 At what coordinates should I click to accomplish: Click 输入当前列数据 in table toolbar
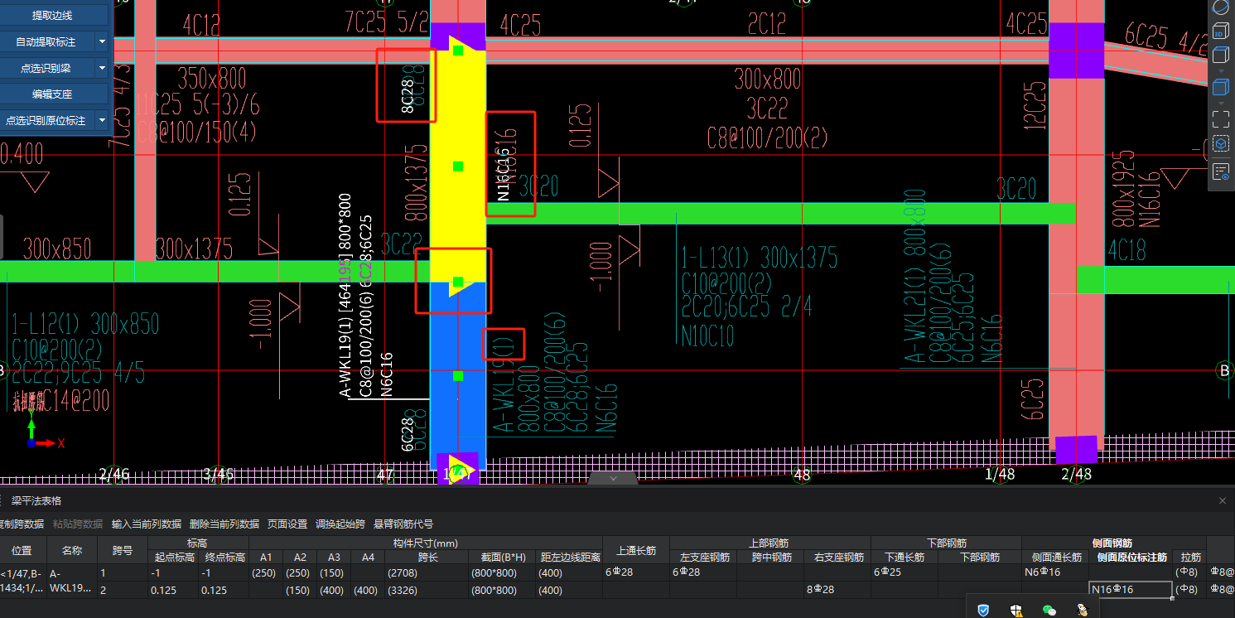147,524
